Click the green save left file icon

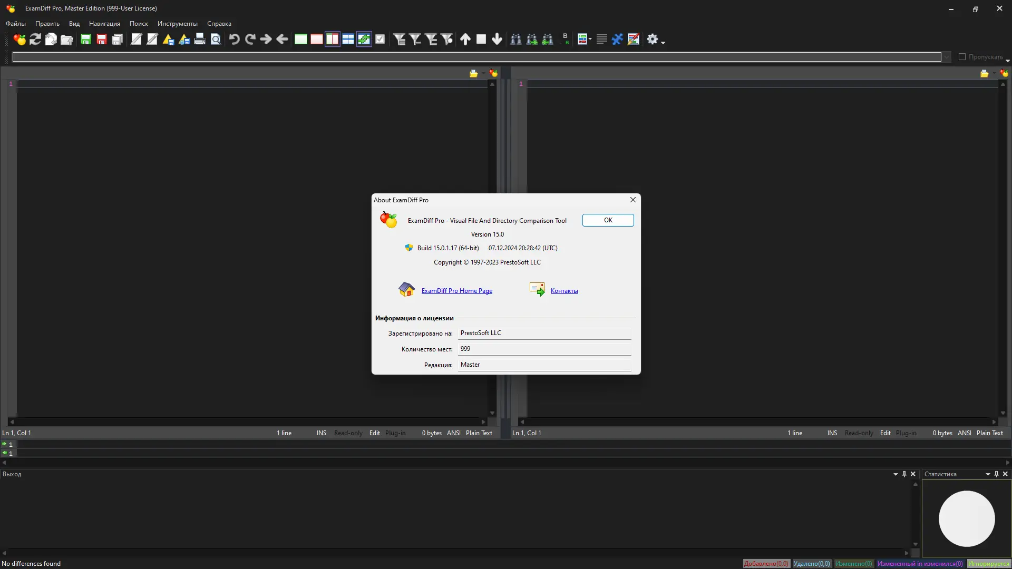[85, 40]
